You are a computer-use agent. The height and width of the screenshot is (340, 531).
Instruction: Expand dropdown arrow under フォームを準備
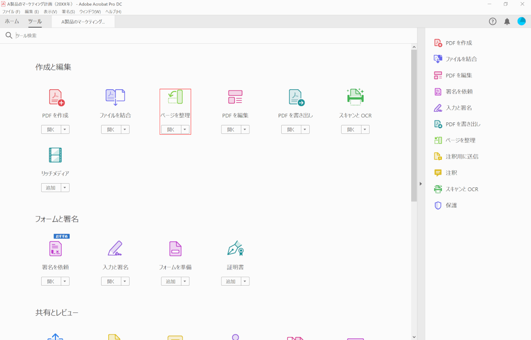click(x=185, y=281)
